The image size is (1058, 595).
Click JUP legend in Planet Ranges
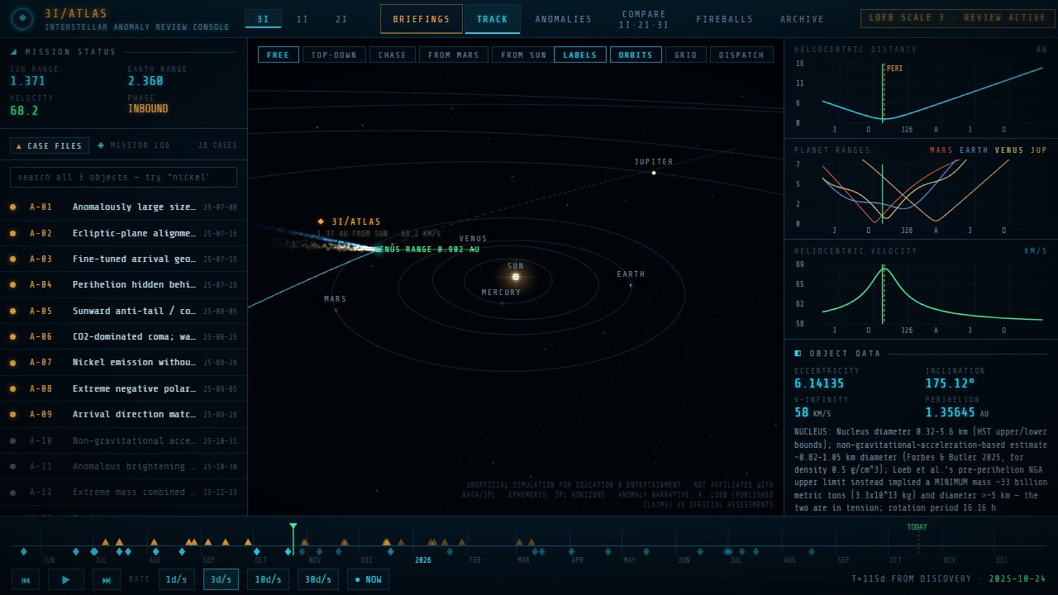[1039, 150]
